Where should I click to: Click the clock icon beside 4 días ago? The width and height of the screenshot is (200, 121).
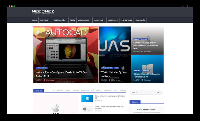[142, 80]
